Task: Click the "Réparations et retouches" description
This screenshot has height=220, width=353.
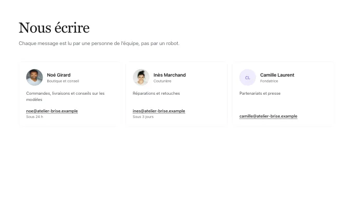Action: pos(156,93)
